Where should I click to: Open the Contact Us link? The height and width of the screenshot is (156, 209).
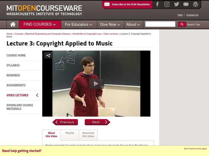click(192, 15)
